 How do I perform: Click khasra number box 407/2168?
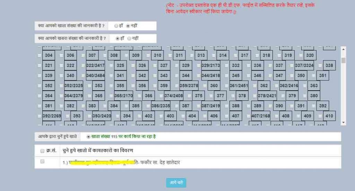261,116
